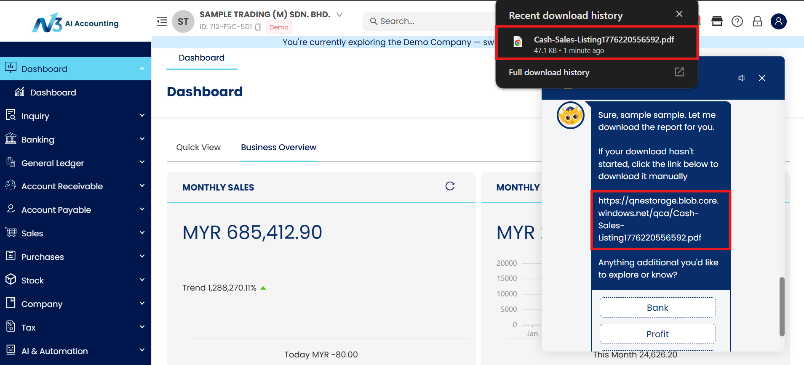This screenshot has height=365, width=804.
Task: Open the downloaded Cash-Sales-Listing PDF file
Action: coord(597,43)
